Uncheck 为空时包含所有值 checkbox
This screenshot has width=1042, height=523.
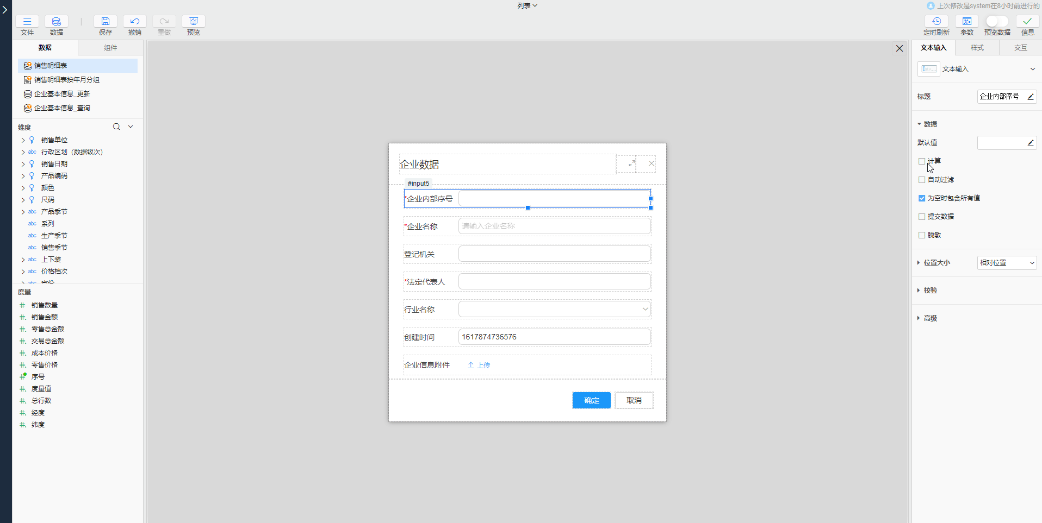click(922, 198)
